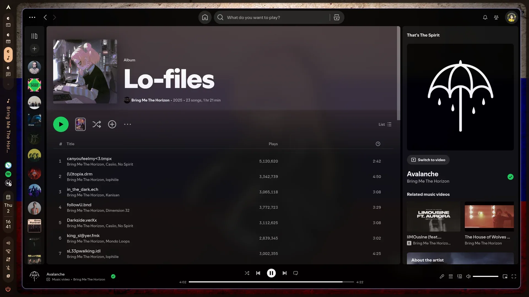Open the miniplayer

(505, 276)
